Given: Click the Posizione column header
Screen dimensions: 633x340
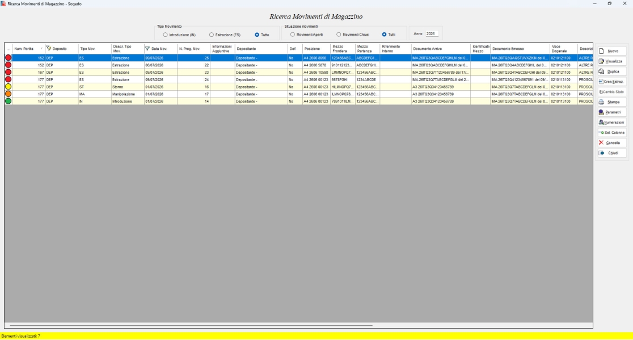Looking at the screenshot, I should (x=317, y=49).
